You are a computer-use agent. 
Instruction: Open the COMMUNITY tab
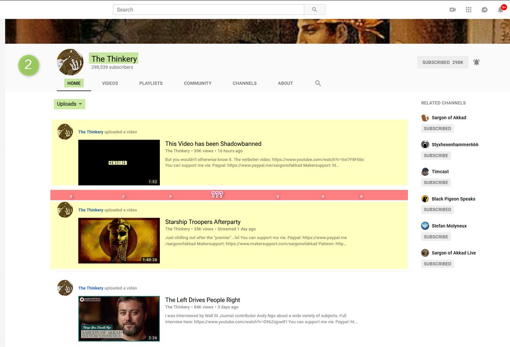(x=198, y=83)
